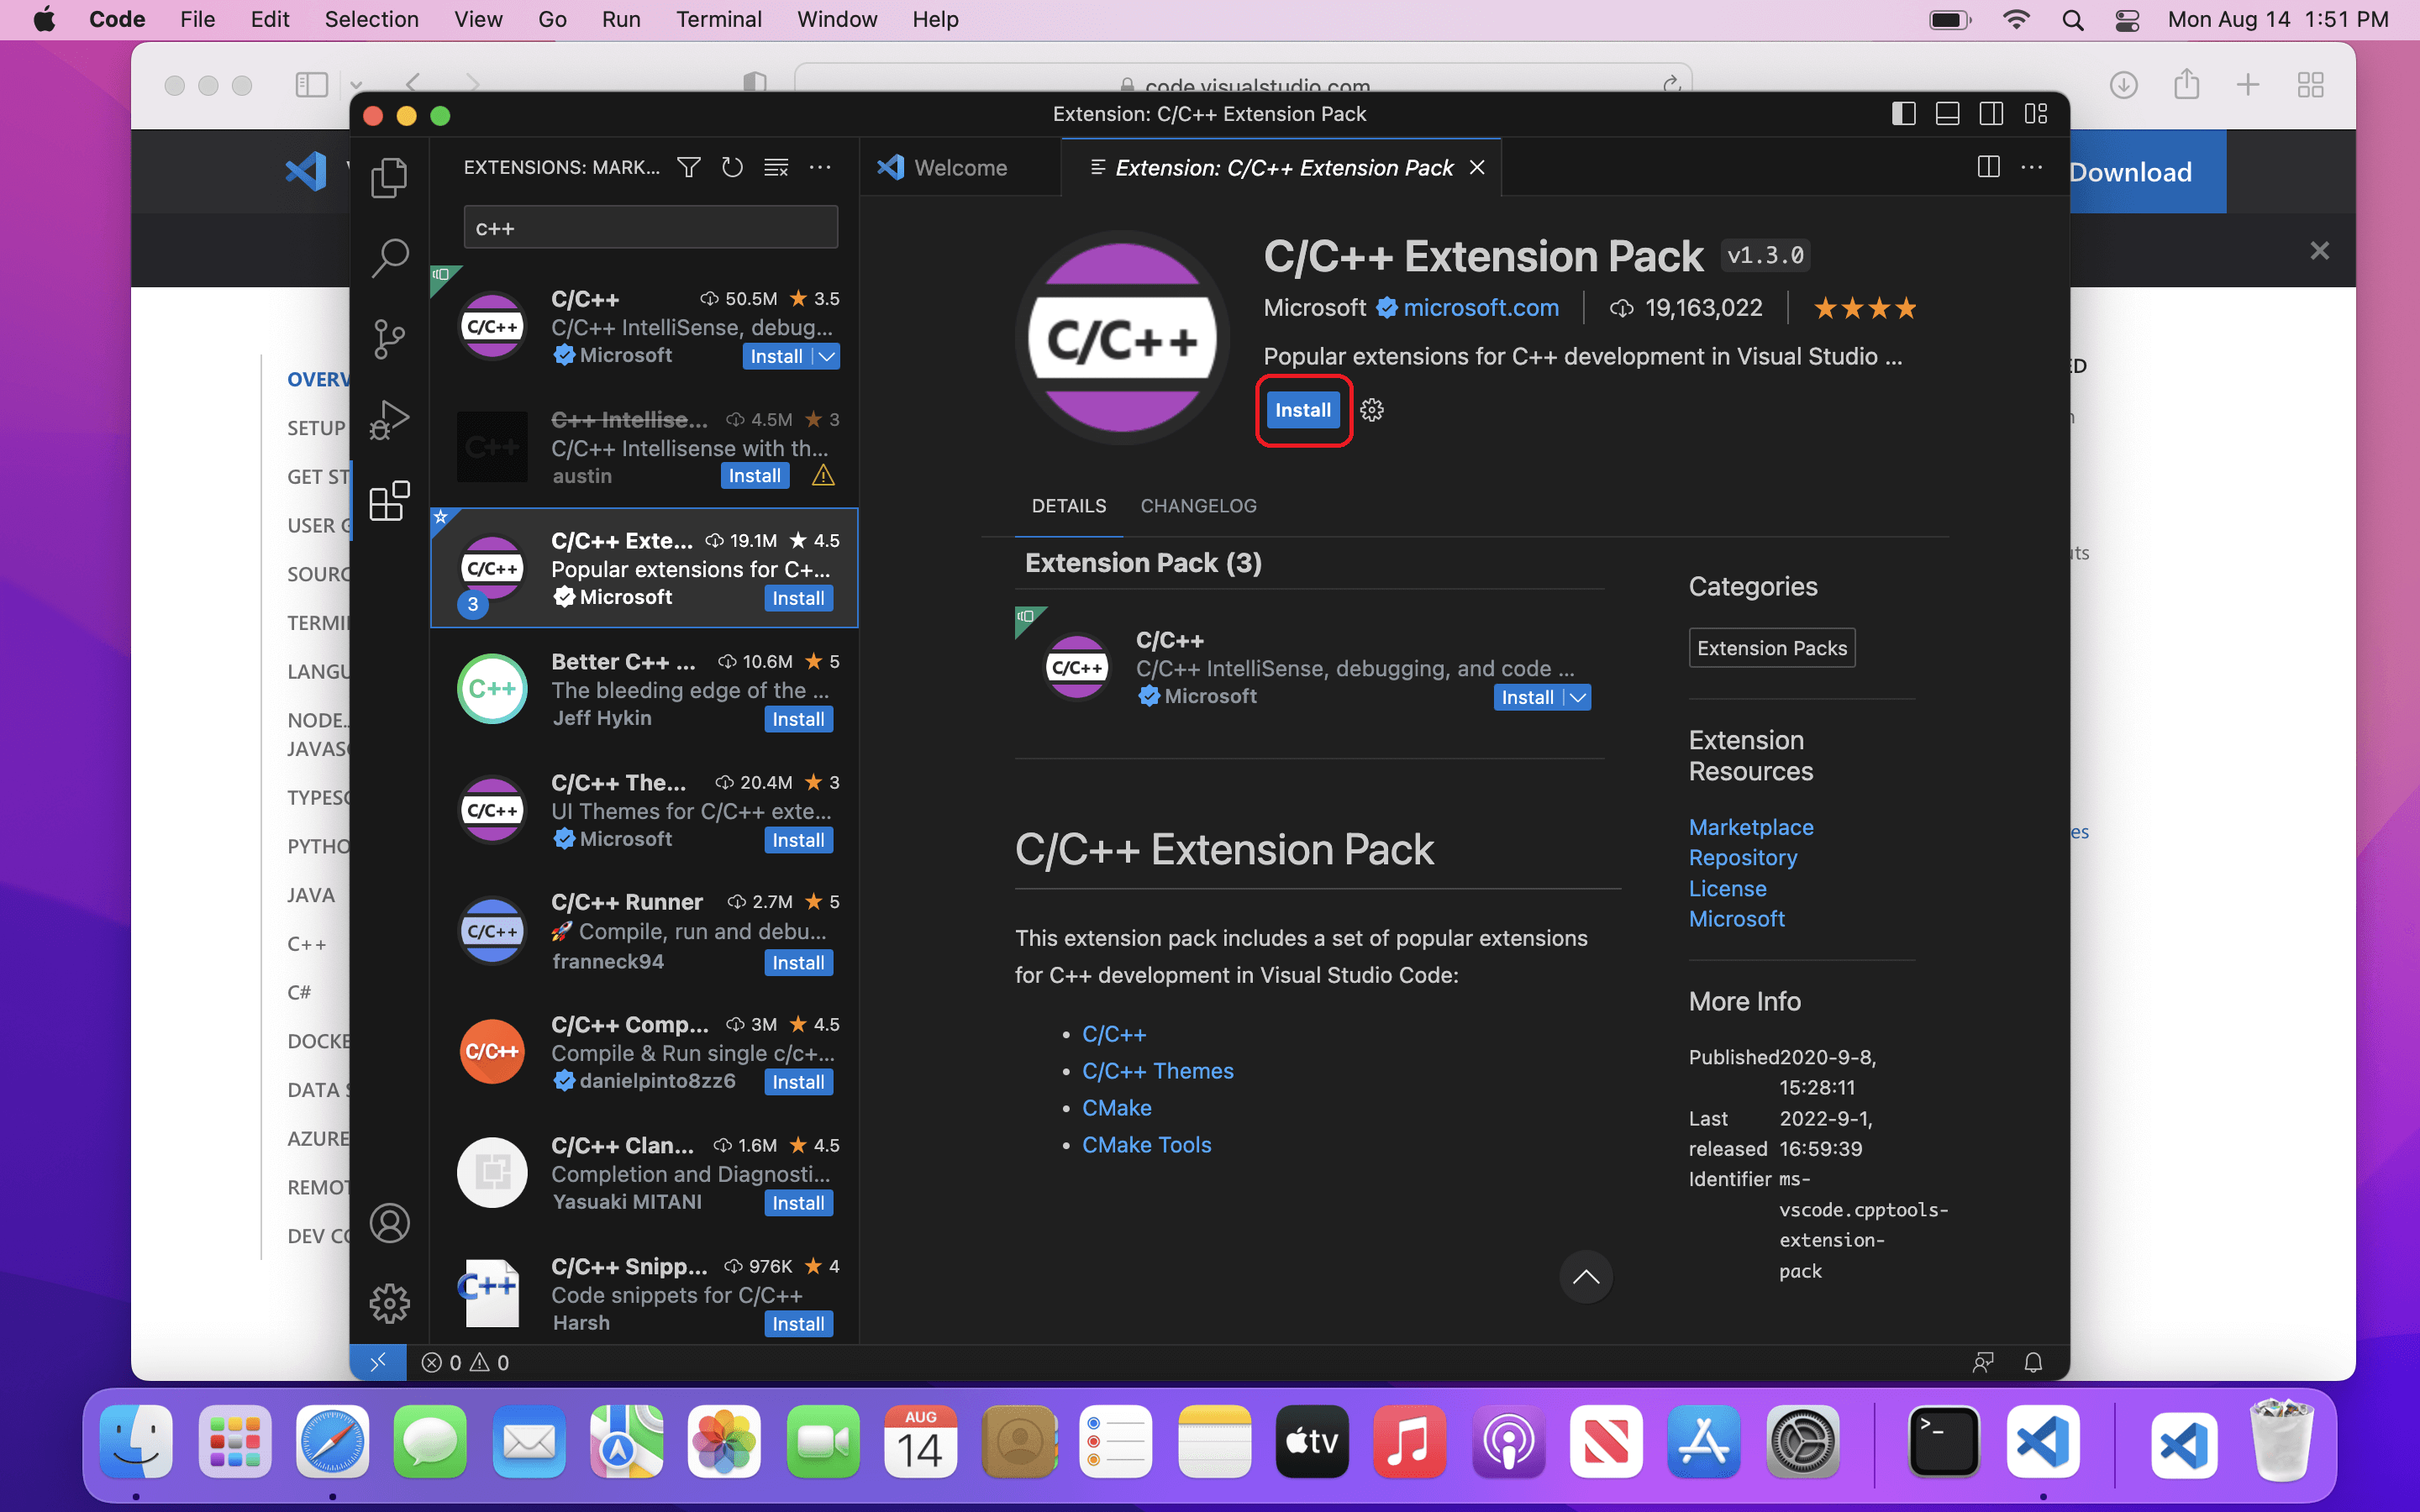Open the extension pack's gear settings
The height and width of the screenshot is (1512, 2420).
click(x=1372, y=410)
